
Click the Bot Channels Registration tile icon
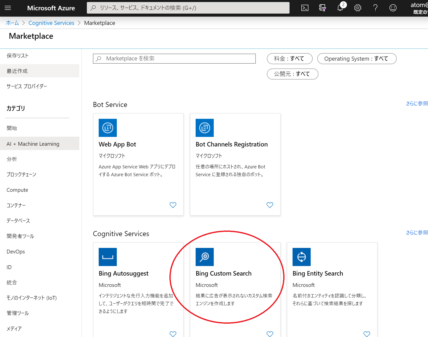point(204,128)
